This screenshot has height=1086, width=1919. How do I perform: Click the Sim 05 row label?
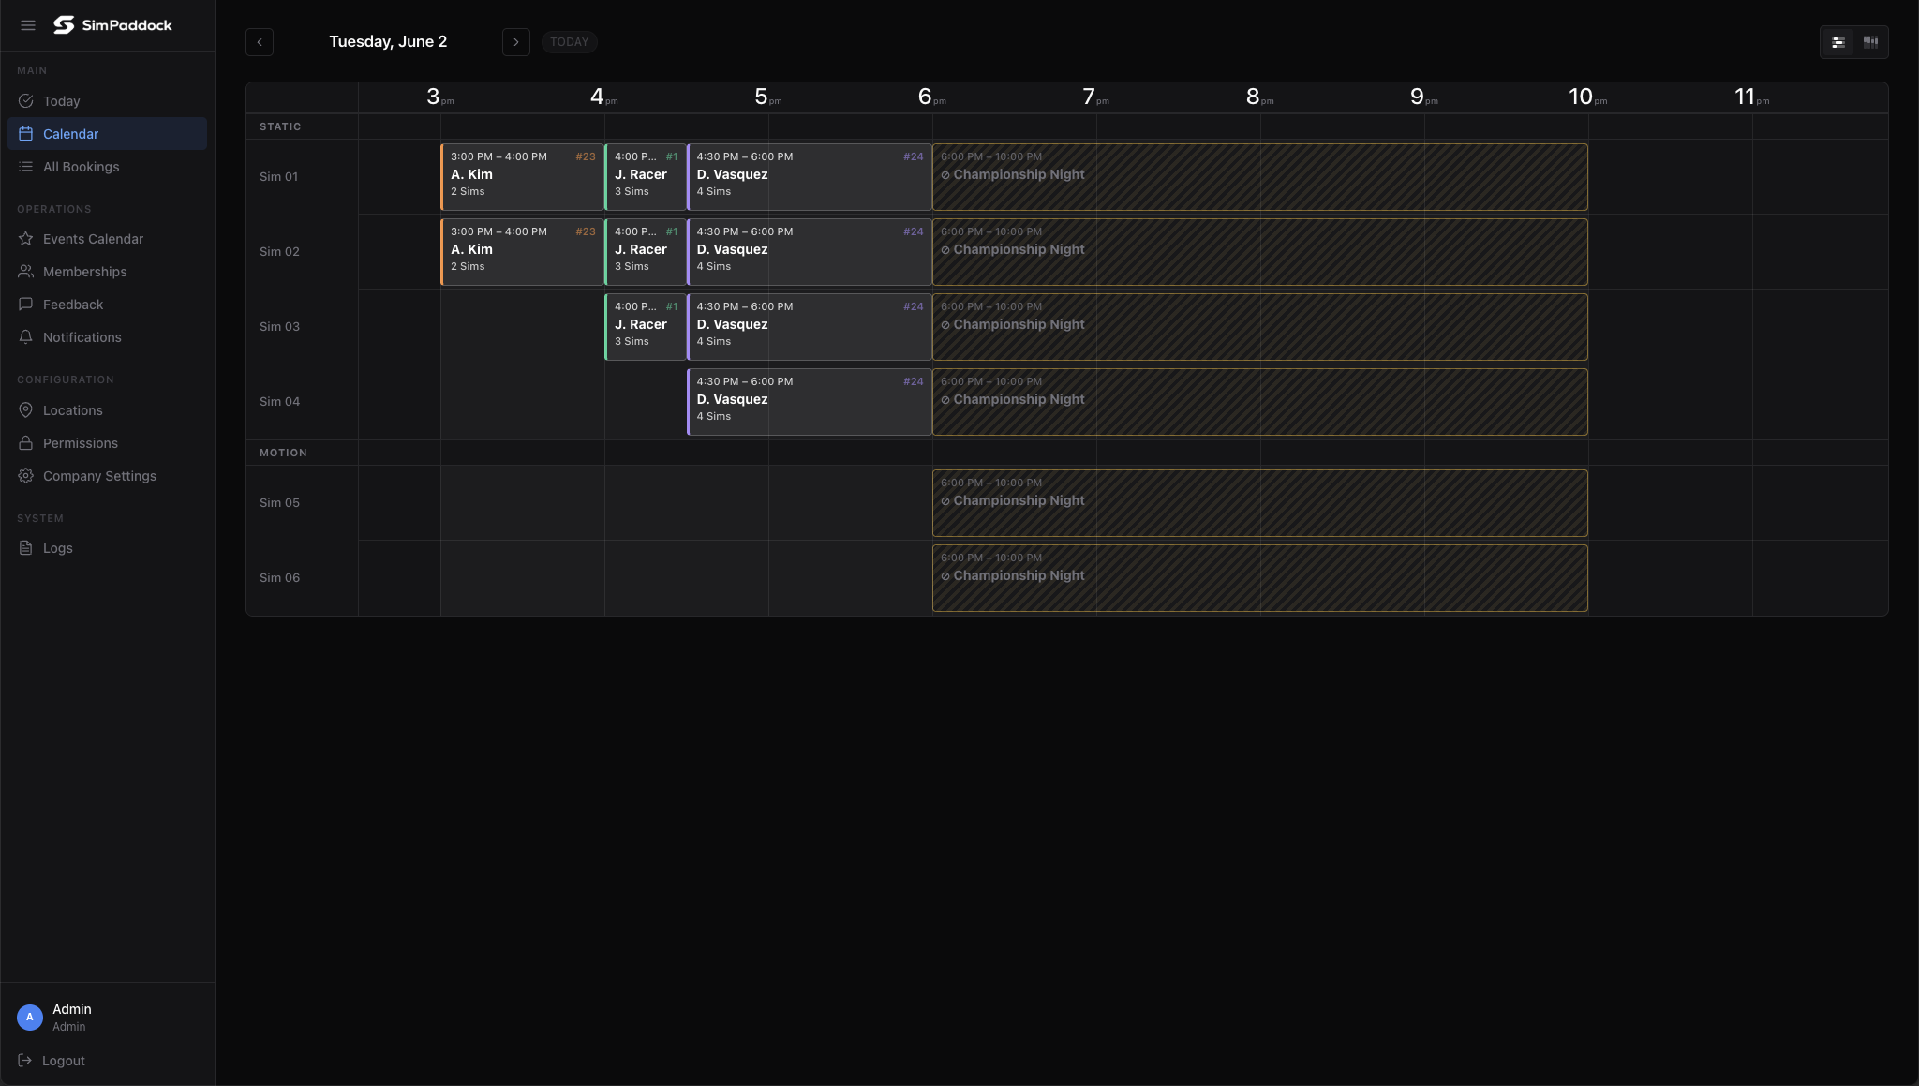[279, 503]
